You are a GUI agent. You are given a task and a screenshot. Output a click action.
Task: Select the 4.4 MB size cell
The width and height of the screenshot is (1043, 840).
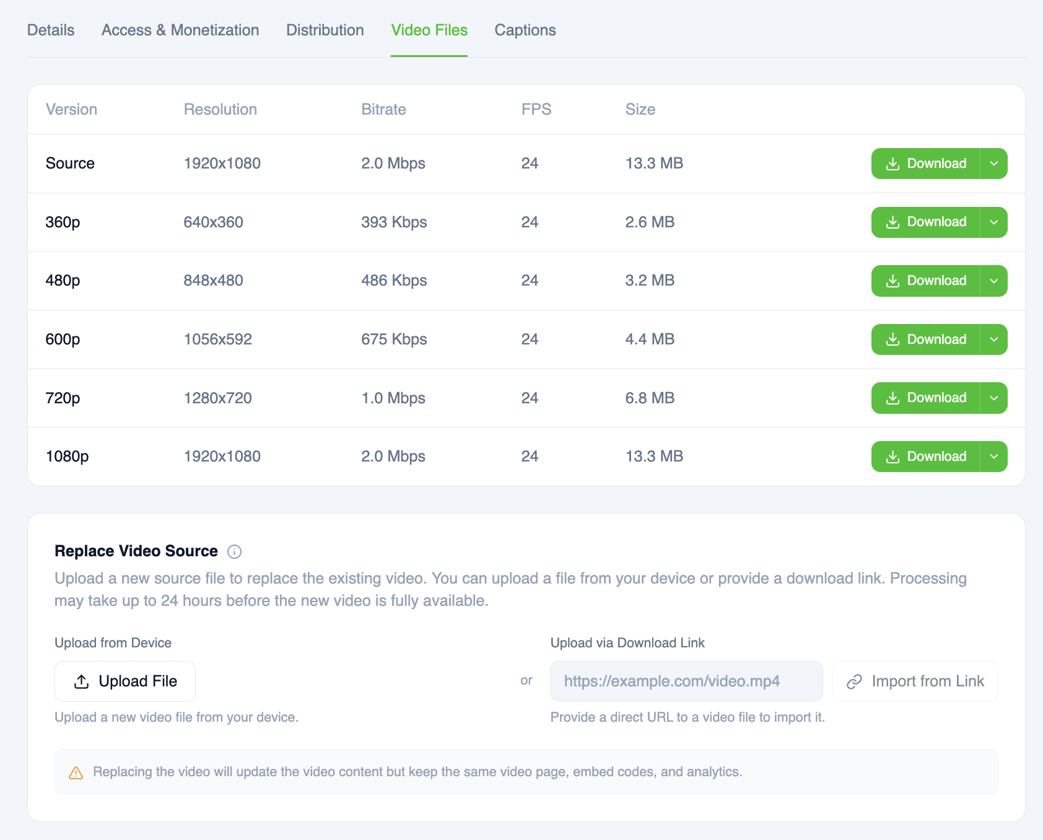click(x=650, y=339)
